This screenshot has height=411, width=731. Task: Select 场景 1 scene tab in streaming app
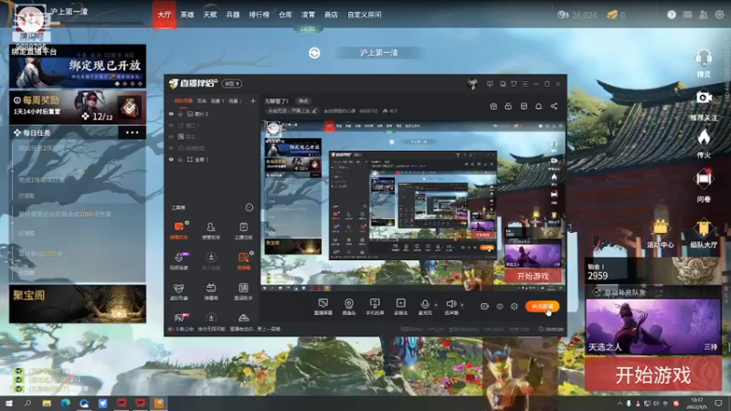pos(217,100)
